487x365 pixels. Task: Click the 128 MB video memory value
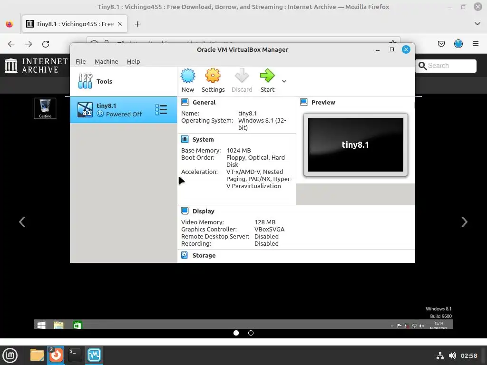[265, 222]
